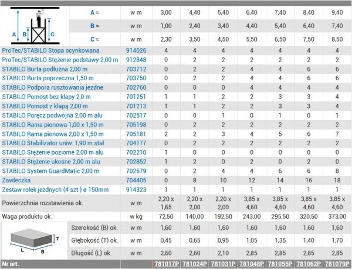Open STABILO Poręcz podwójna 2,00 m alu link

click(x=52, y=115)
